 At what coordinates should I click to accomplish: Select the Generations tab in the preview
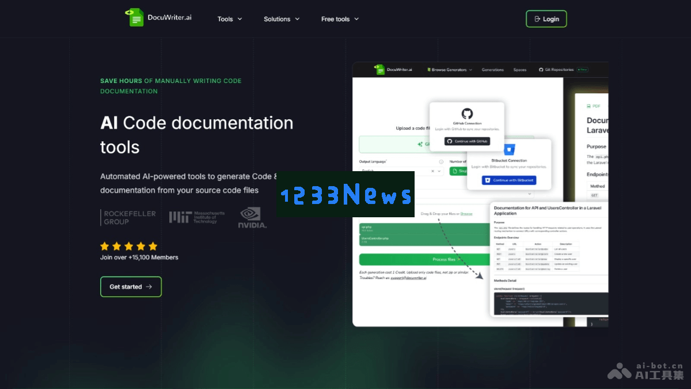[493, 70]
